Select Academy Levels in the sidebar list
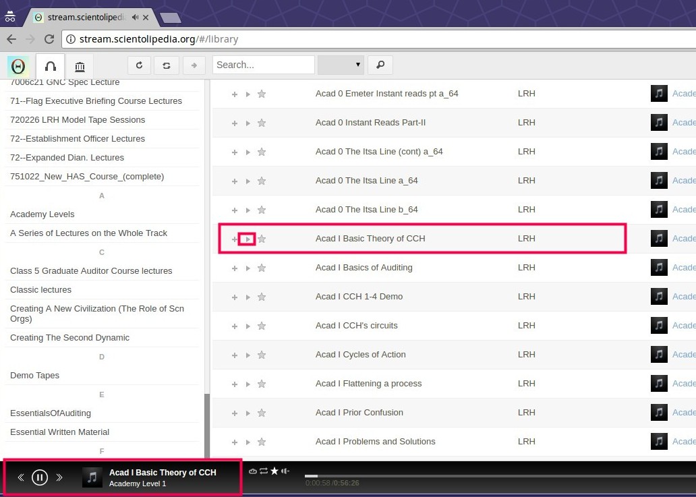The height and width of the screenshot is (497, 696). click(x=42, y=214)
